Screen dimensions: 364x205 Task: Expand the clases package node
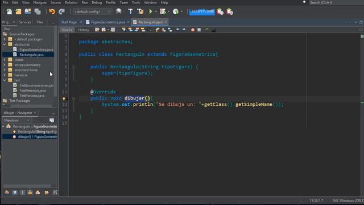[x=5, y=60]
